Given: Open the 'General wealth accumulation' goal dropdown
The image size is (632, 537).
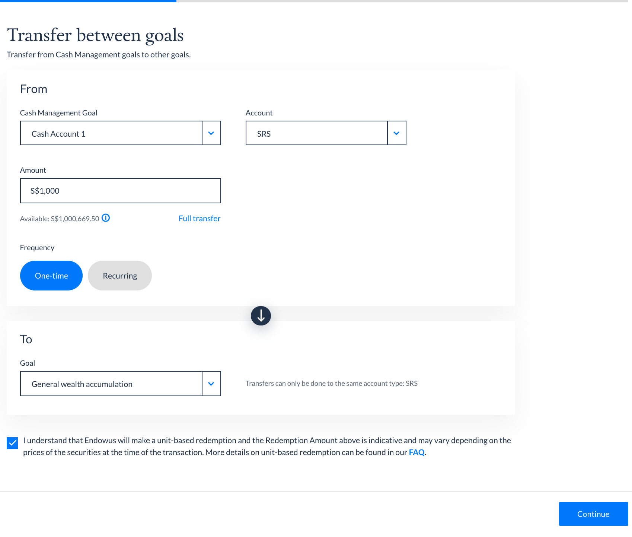Looking at the screenshot, I should (x=111, y=384).
